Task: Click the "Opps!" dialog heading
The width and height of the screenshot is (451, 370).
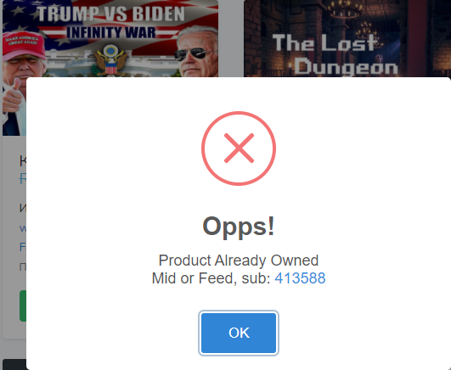Action: tap(239, 227)
